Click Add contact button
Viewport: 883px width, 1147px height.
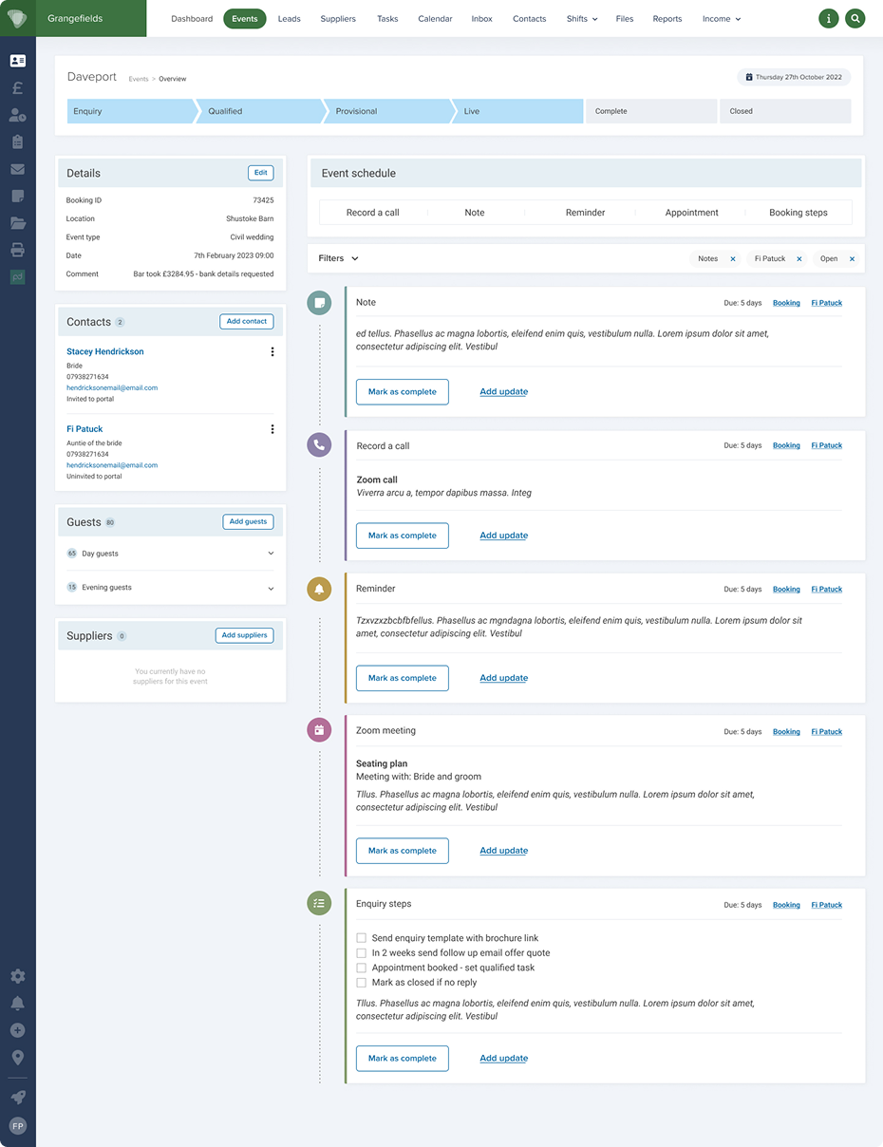click(x=247, y=322)
